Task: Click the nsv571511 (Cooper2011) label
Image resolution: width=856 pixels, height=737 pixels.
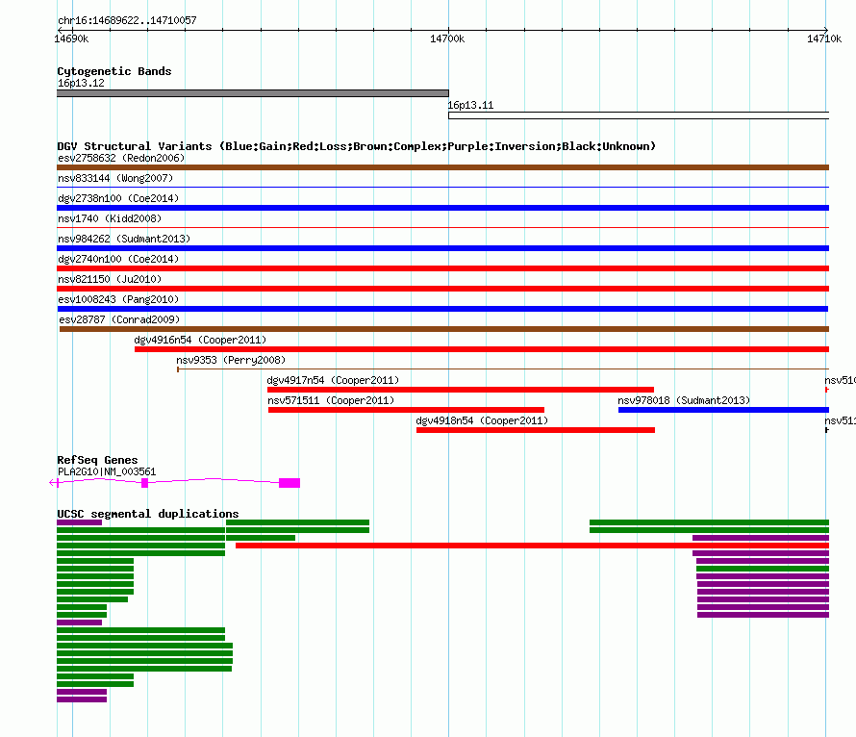Action: 331,400
